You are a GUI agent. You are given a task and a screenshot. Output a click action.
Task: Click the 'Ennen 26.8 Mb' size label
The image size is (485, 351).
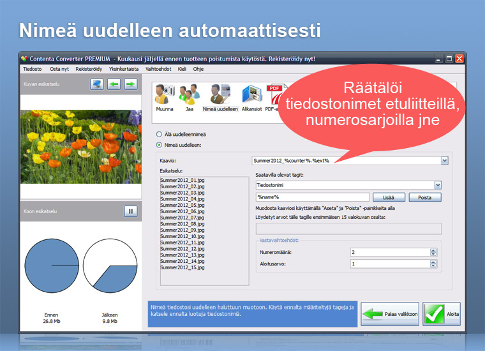51,318
